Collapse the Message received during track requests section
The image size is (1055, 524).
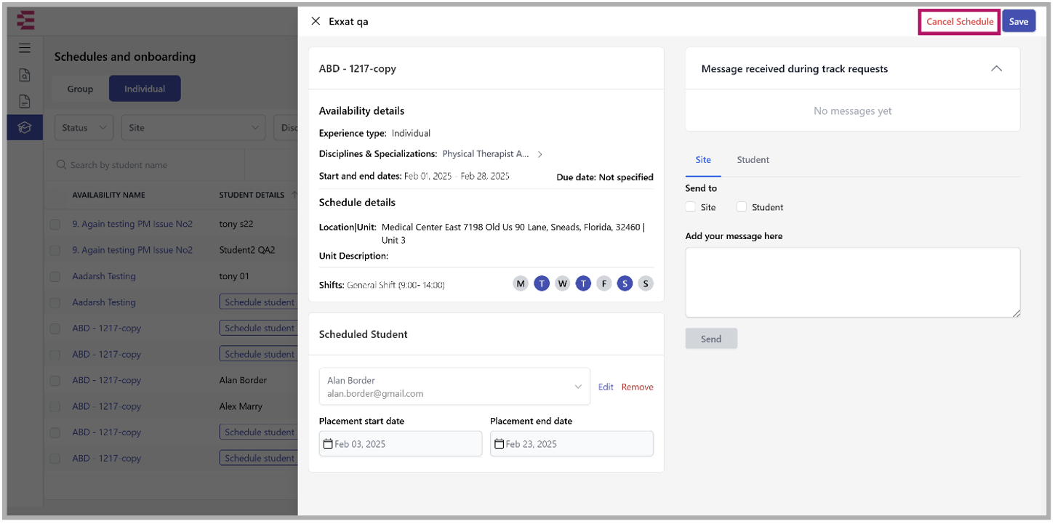(996, 68)
